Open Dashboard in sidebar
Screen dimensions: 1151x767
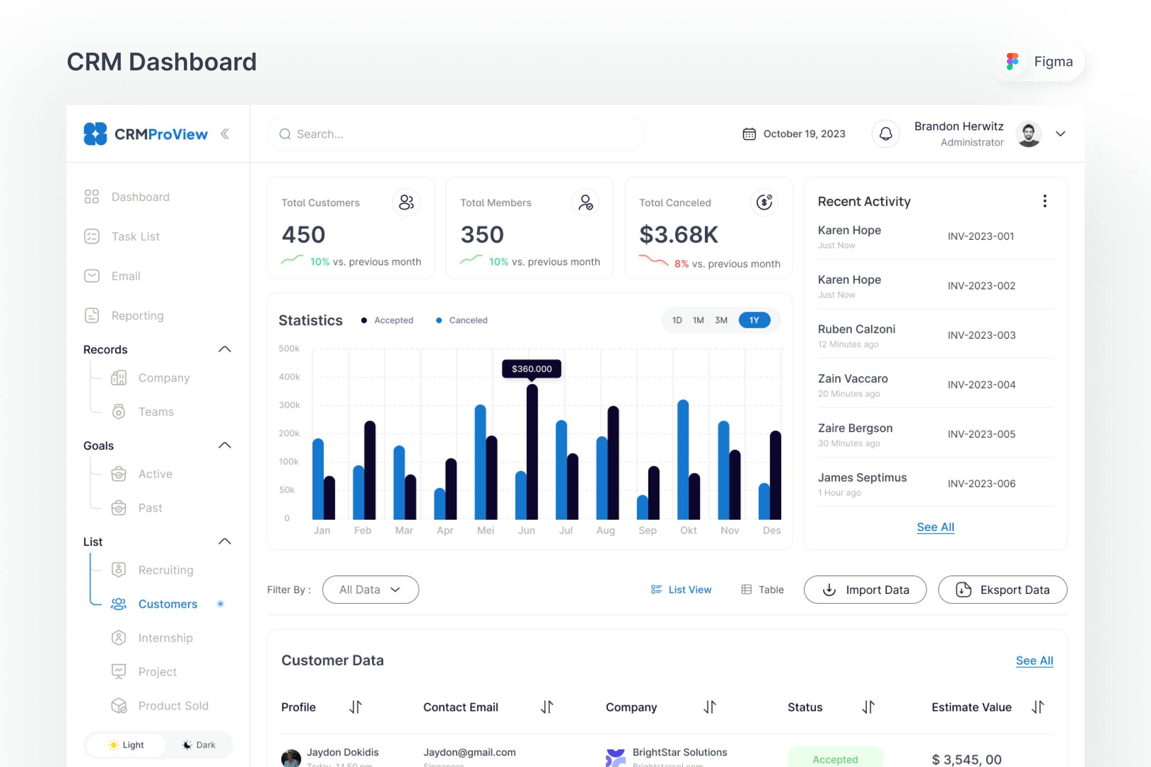pos(127,197)
